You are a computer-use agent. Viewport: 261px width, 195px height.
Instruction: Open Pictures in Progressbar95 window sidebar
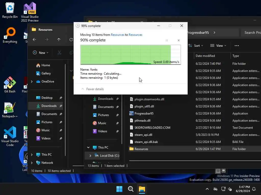pos(103,115)
